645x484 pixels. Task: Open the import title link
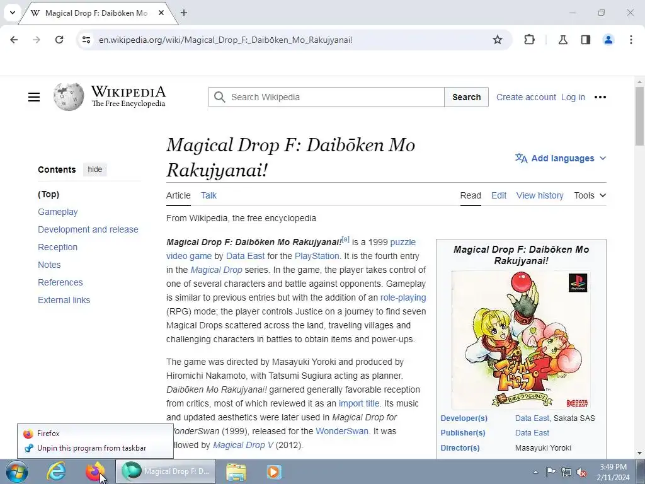coord(359,403)
